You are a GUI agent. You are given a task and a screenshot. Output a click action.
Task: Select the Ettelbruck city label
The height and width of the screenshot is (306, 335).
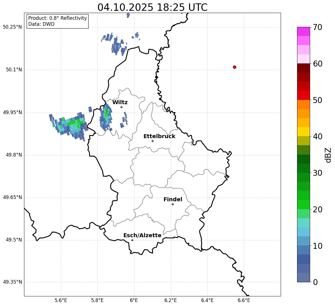(159, 136)
